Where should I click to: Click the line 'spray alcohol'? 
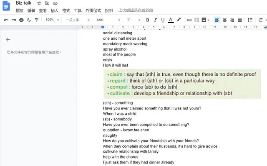pyautogui.click(x=115, y=49)
